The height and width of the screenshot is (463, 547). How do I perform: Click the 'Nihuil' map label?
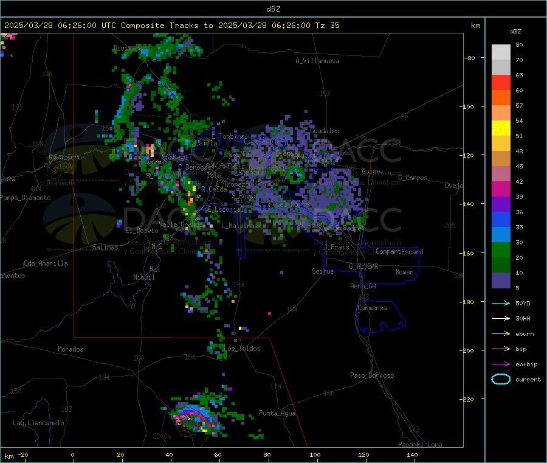(x=143, y=277)
